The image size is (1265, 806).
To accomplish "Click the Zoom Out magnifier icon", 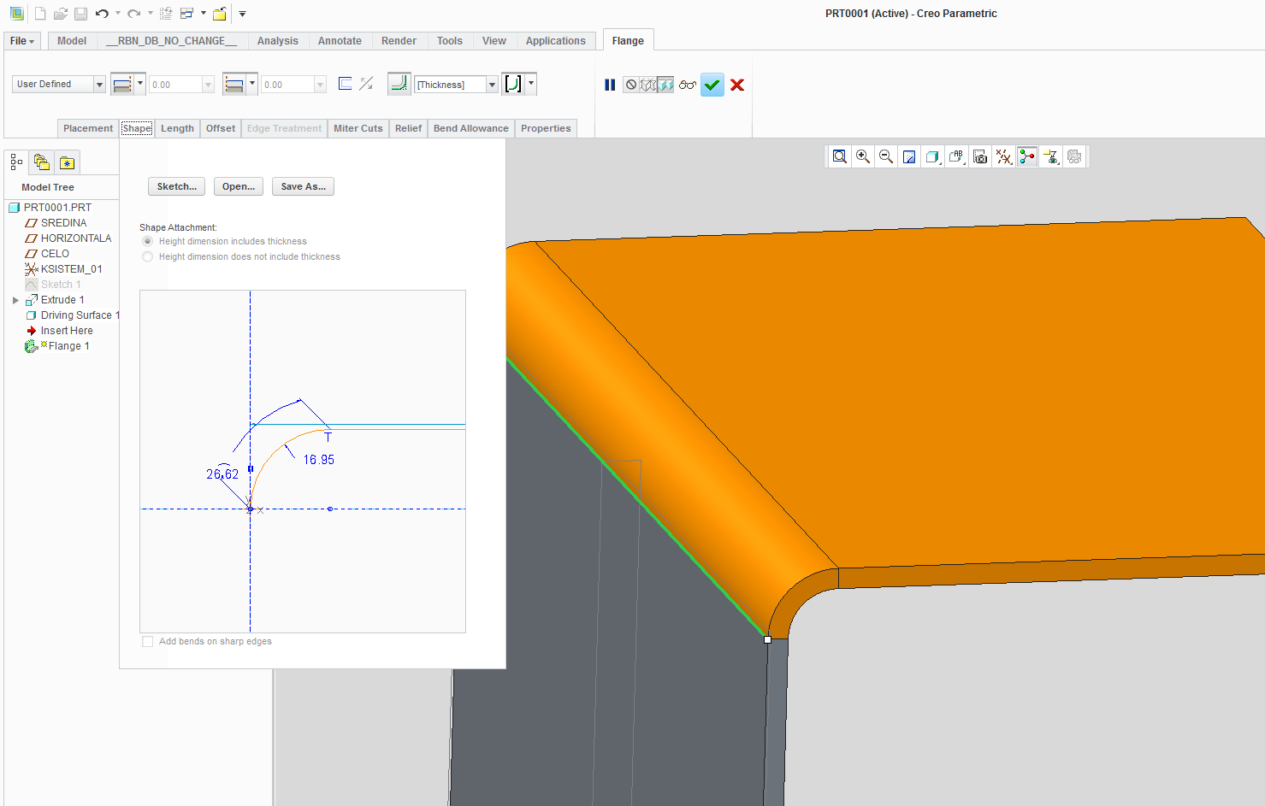I will tap(886, 156).
